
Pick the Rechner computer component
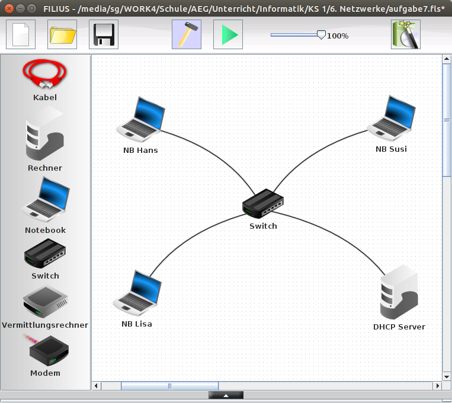(44, 138)
